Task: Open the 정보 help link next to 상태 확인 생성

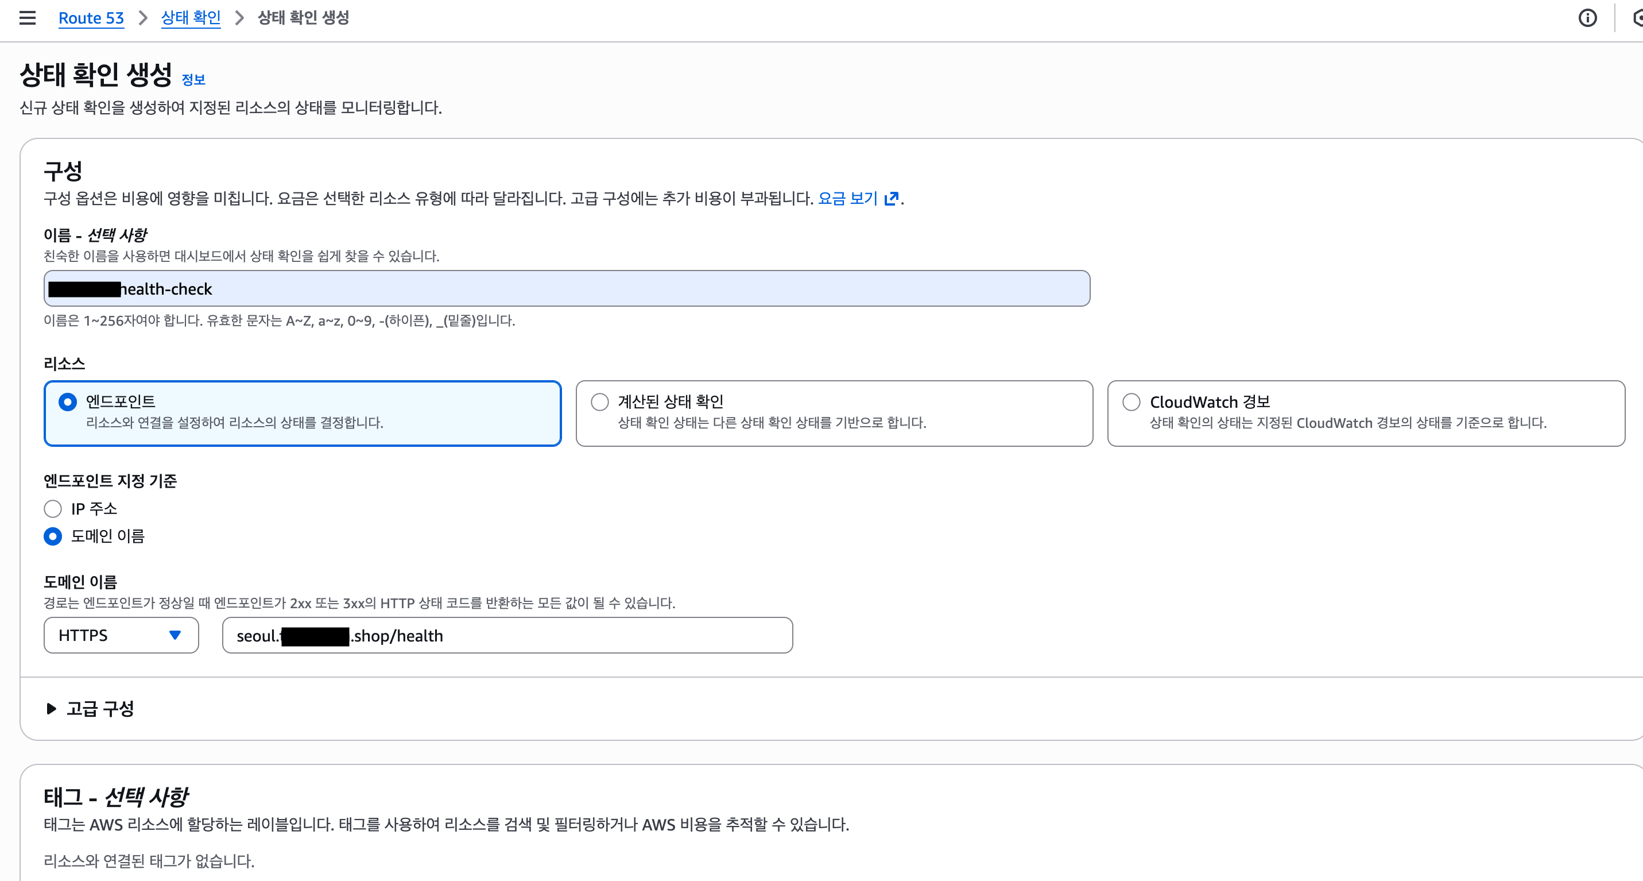Action: 193,79
